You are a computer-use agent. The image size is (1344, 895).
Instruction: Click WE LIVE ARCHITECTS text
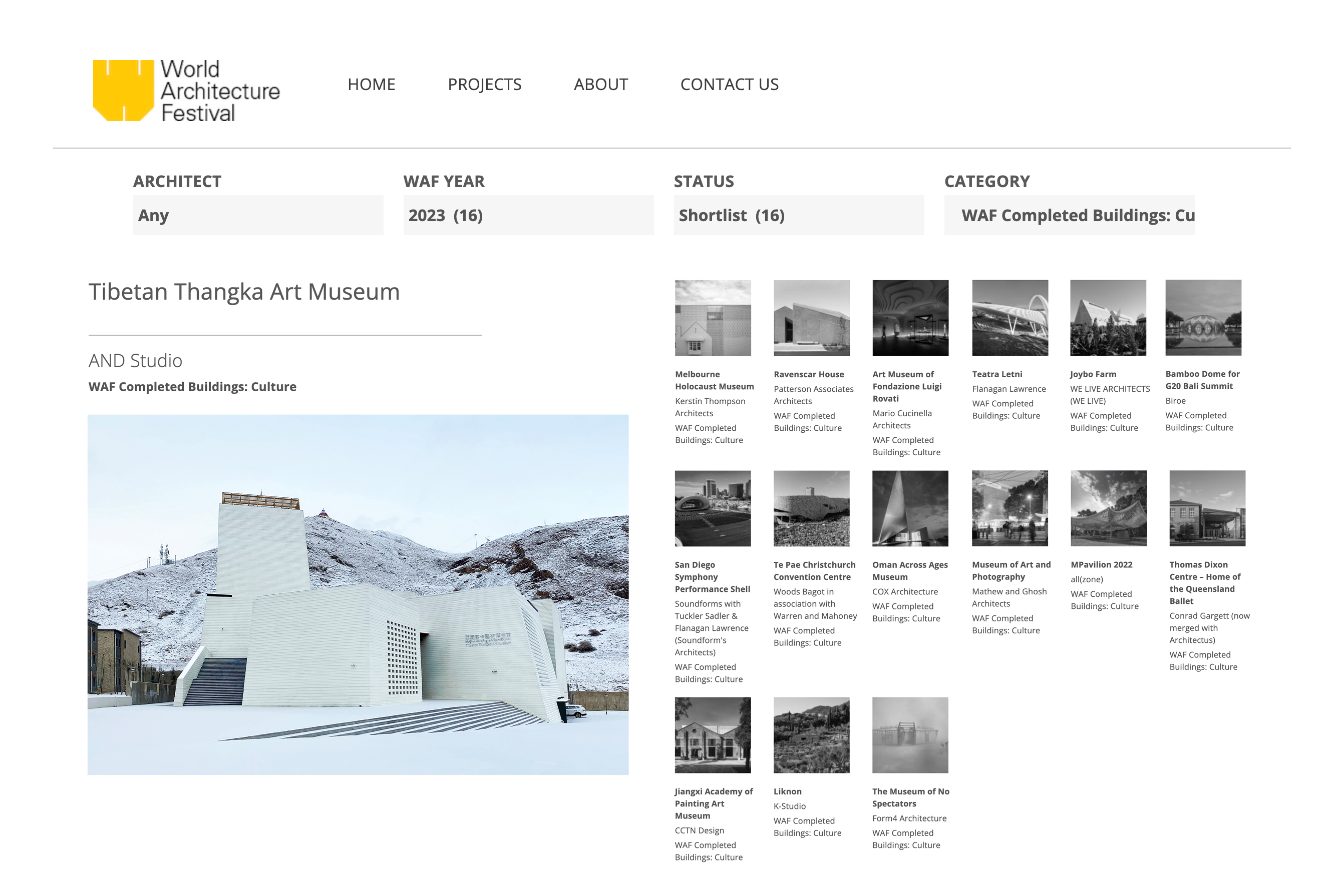1110,395
